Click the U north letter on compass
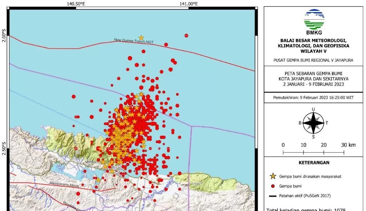366x211 pixels. tap(313, 110)
